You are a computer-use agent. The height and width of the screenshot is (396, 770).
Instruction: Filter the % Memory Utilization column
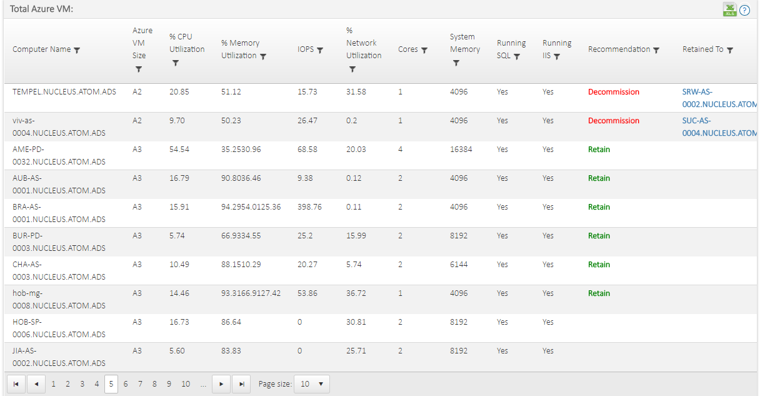pos(263,56)
